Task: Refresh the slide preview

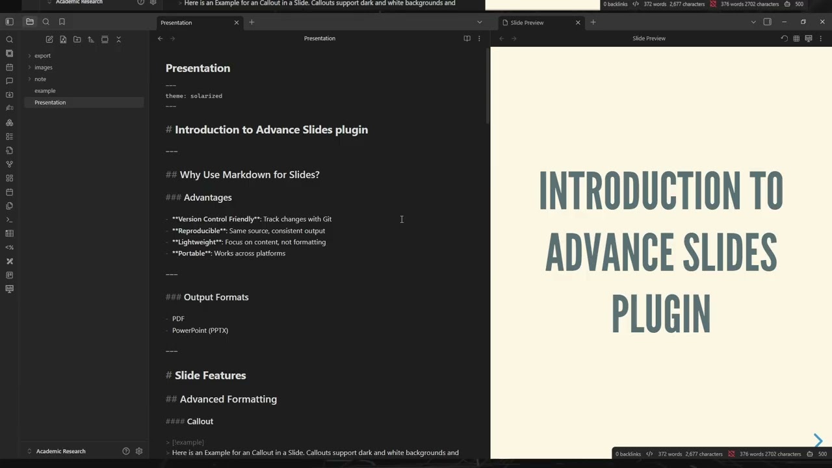Action: 784,38
